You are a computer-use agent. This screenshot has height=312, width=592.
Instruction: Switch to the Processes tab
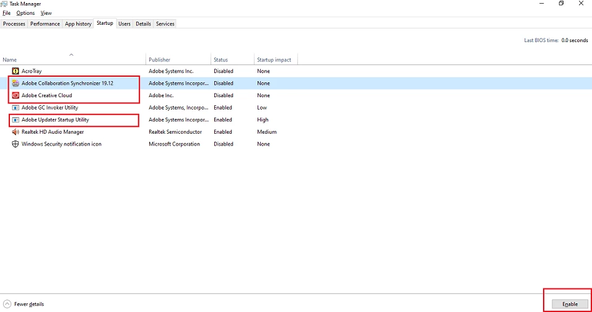click(x=14, y=24)
